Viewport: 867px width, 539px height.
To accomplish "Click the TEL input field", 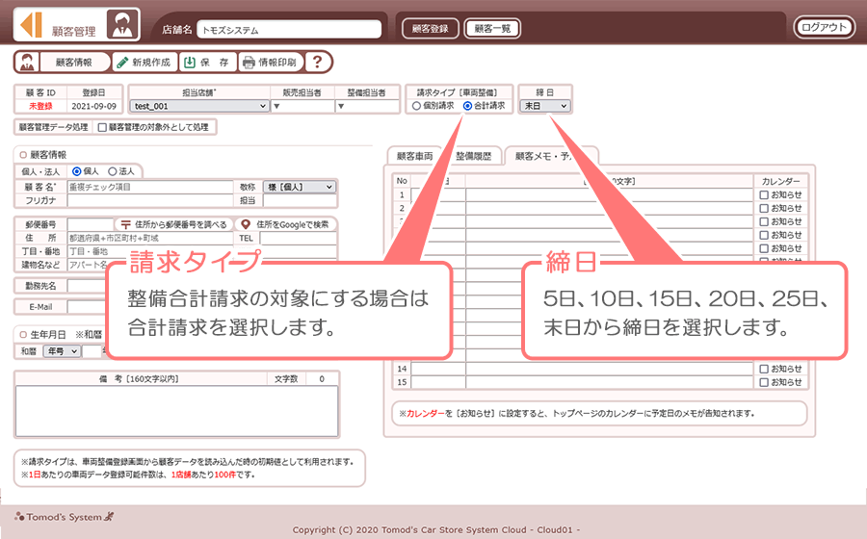I will point(298,238).
